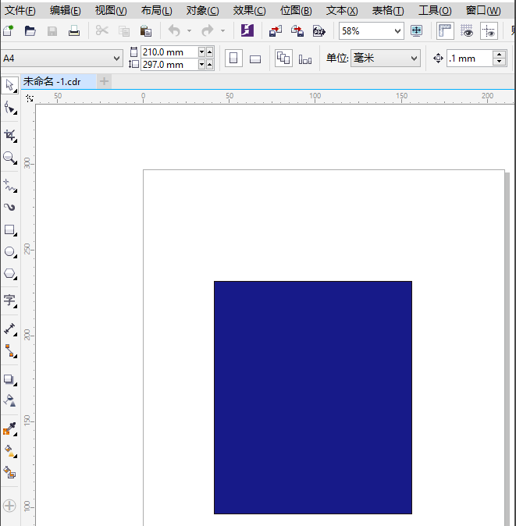Select the Shape edit tool
The image size is (516, 526).
tap(10, 108)
